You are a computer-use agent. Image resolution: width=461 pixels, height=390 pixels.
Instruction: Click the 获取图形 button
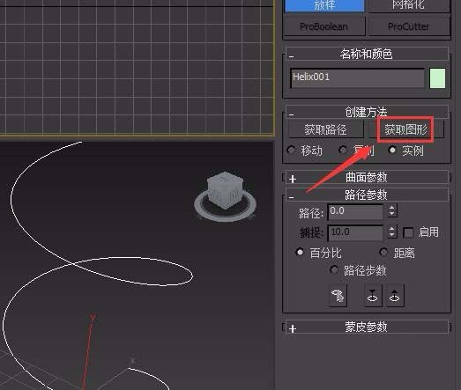coord(405,129)
